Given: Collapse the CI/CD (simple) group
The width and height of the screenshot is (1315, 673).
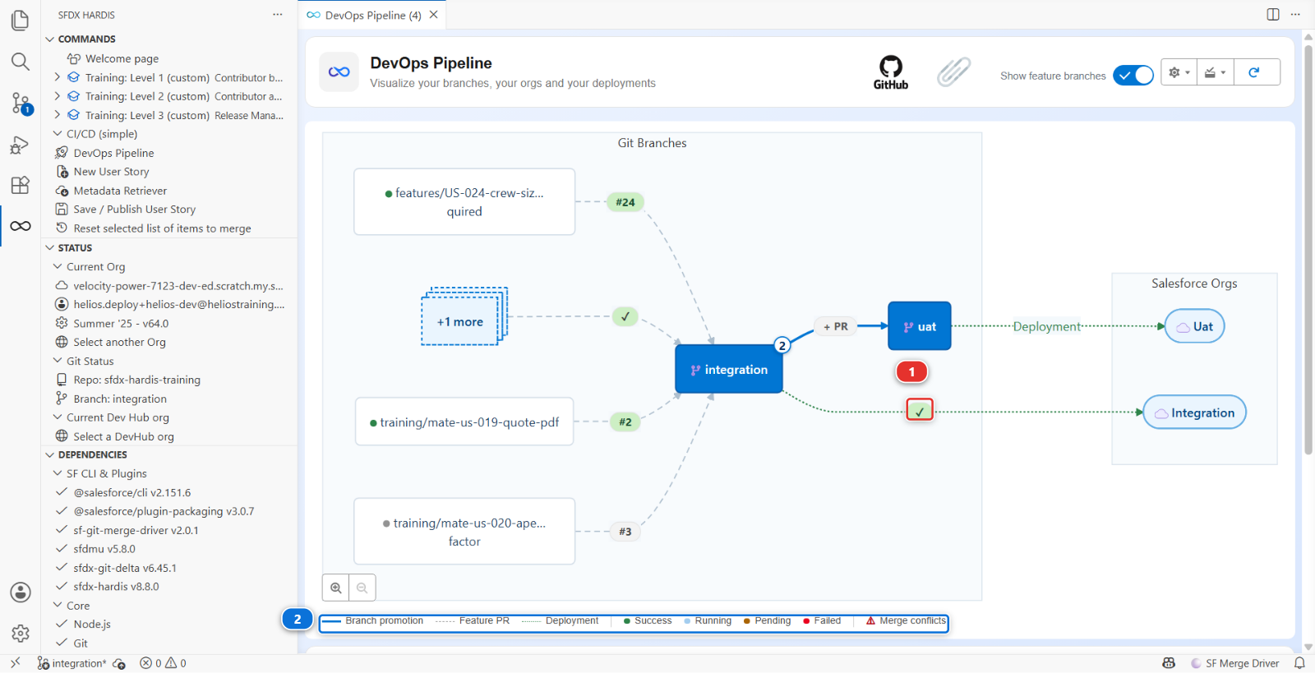Looking at the screenshot, I should (58, 134).
